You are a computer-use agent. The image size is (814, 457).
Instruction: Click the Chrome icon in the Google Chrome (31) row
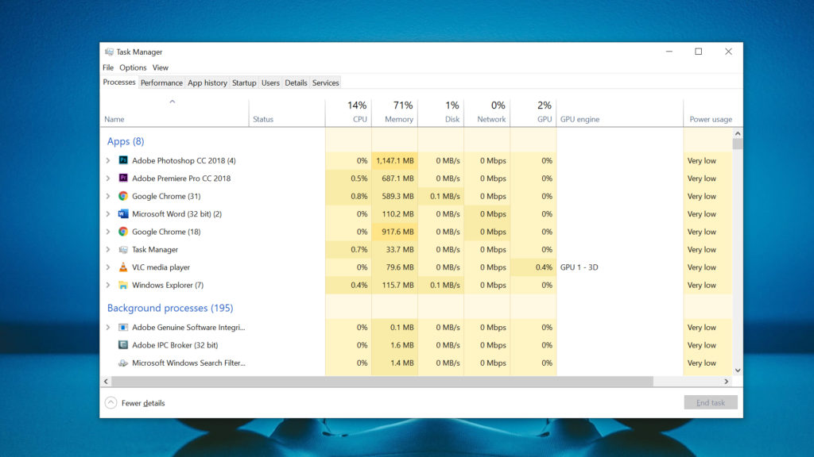(x=123, y=196)
